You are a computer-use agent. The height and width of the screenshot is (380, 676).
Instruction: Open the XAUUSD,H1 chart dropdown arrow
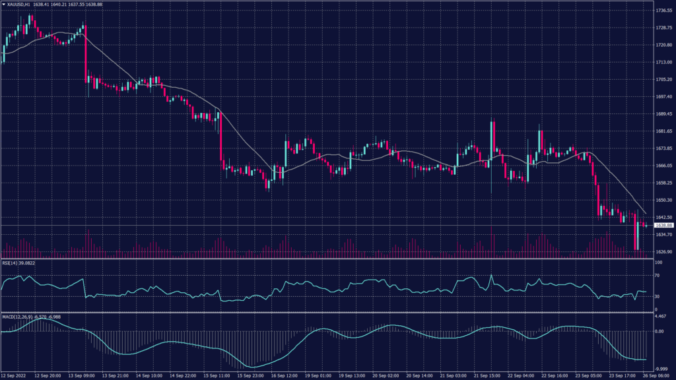[4, 5]
